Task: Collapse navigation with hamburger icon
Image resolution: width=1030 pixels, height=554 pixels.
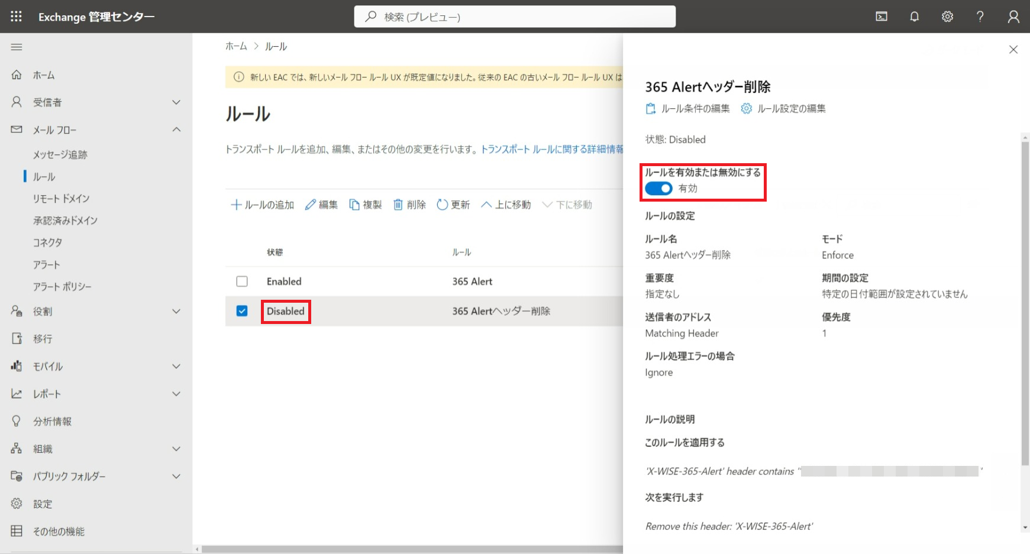Action: point(17,47)
